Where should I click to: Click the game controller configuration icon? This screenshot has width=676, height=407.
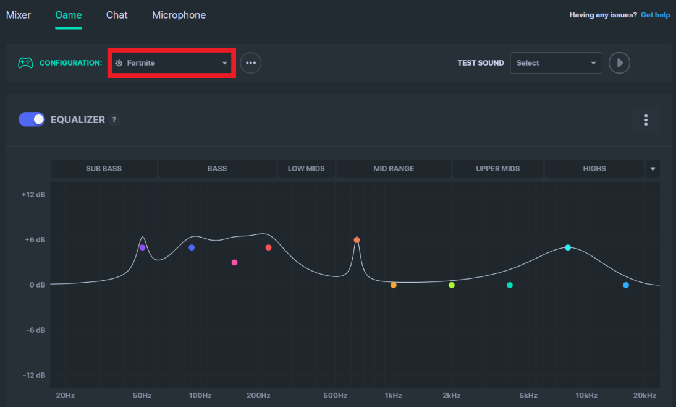pyautogui.click(x=25, y=62)
